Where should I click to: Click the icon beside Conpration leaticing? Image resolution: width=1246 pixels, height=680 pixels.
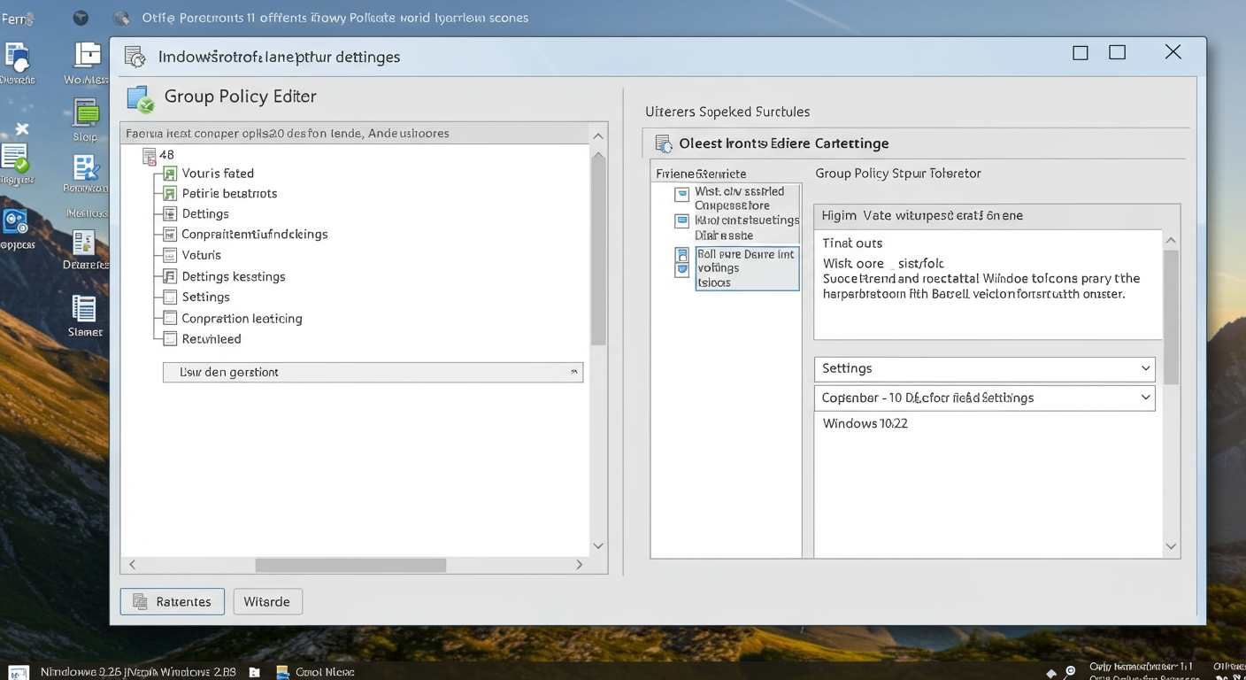[x=170, y=319]
